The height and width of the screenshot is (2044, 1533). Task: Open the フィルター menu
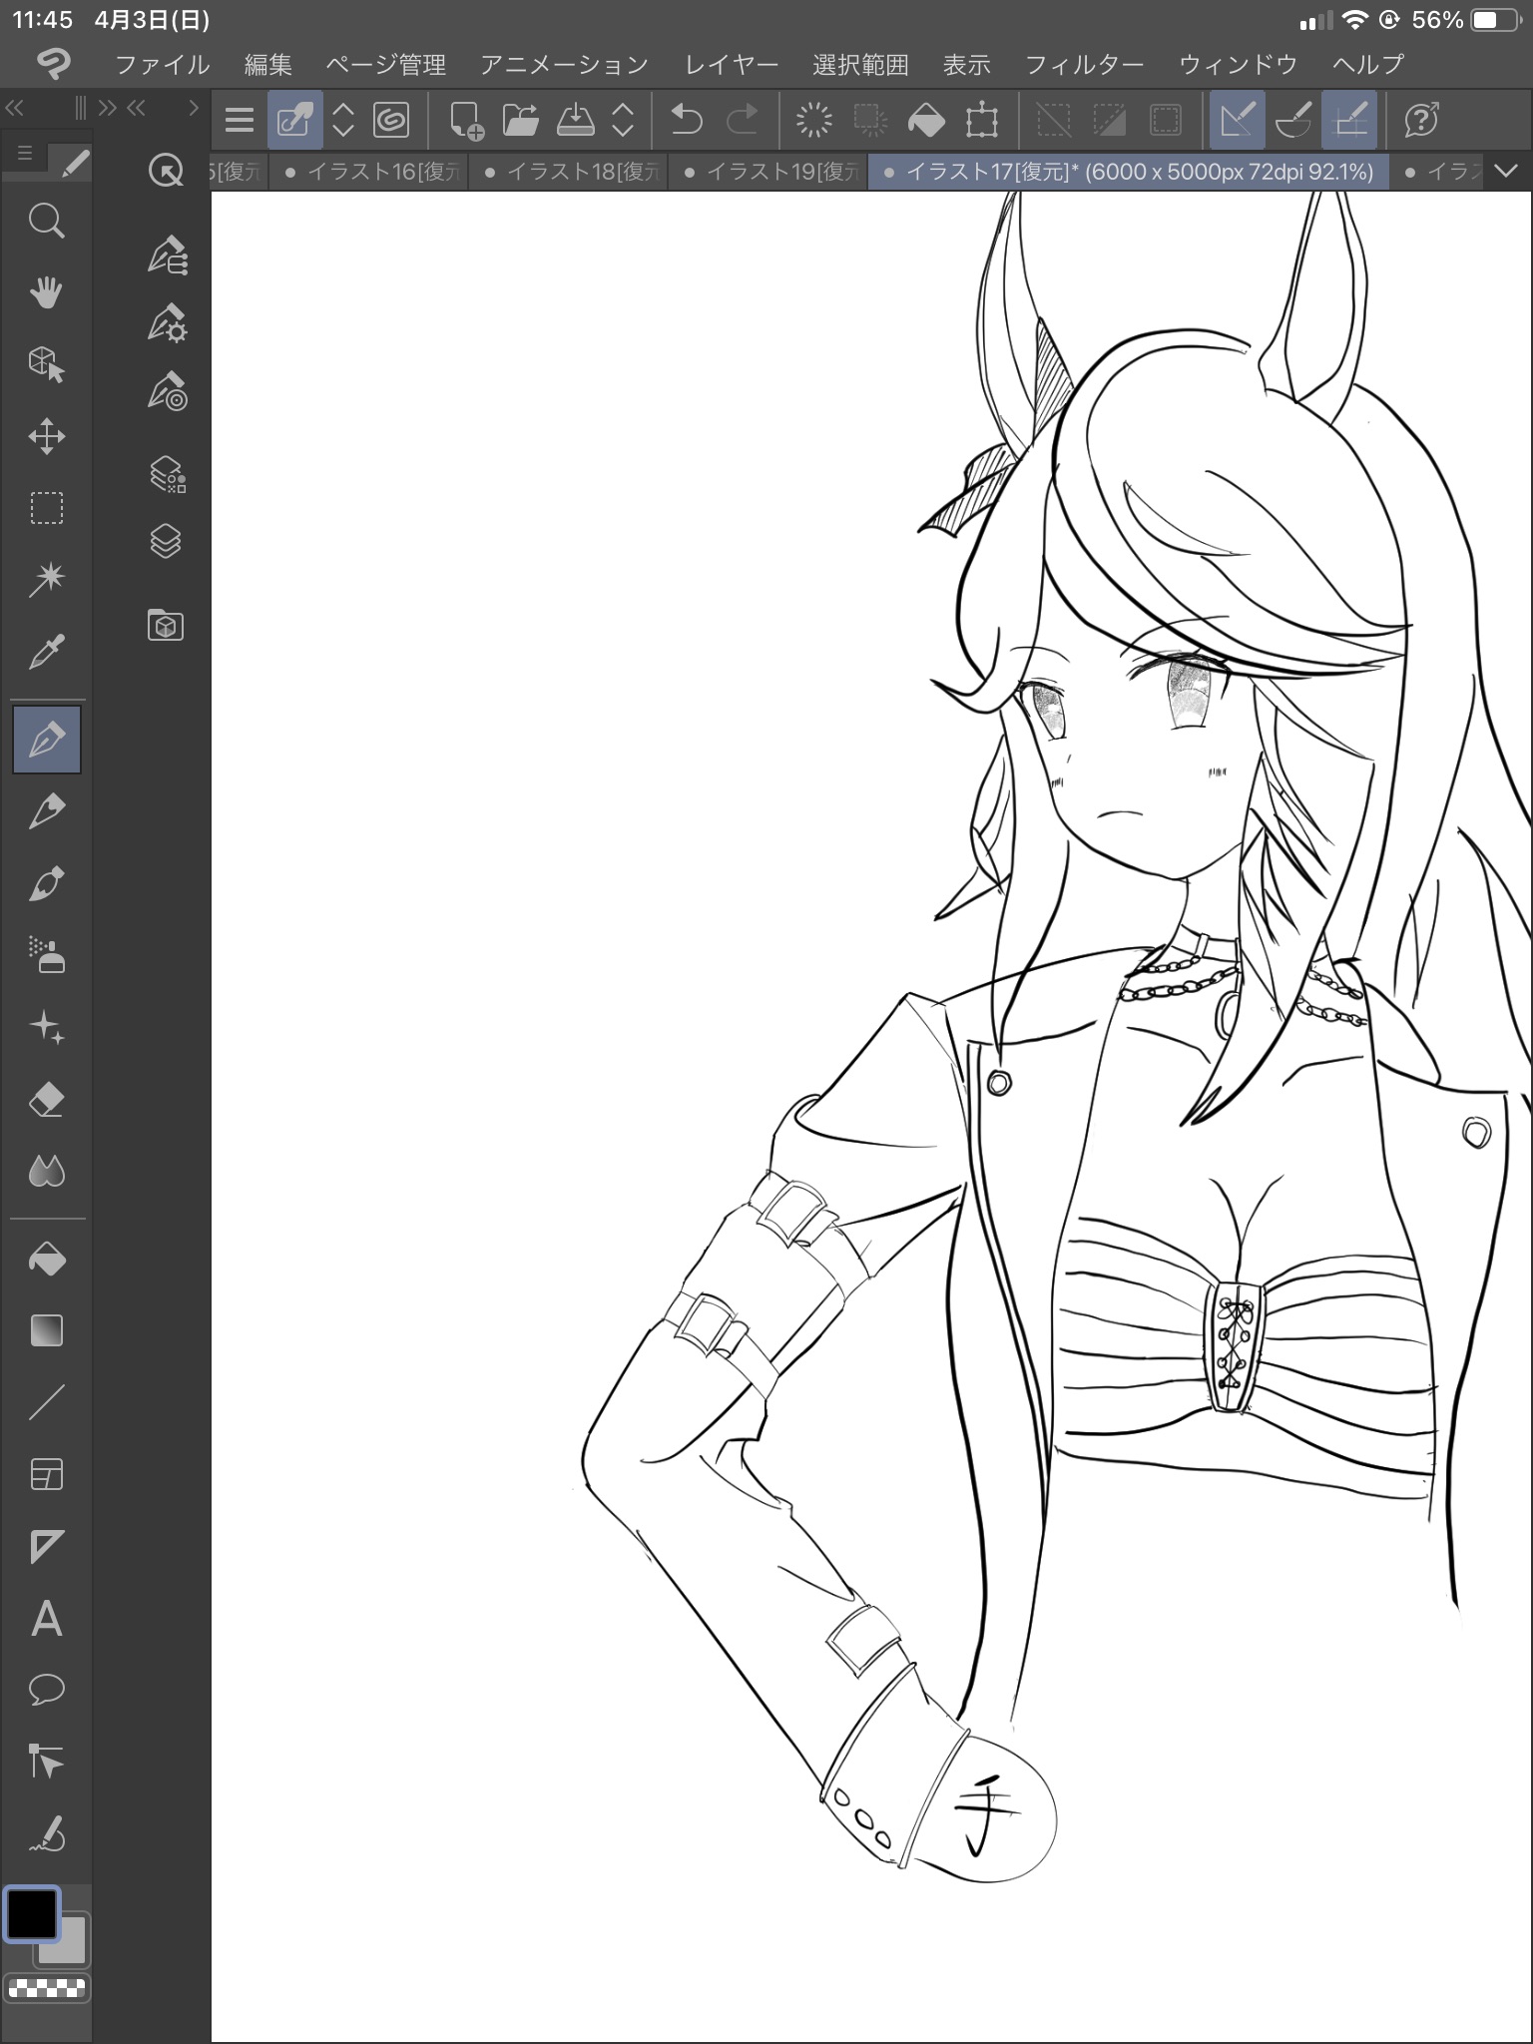pyautogui.click(x=1084, y=65)
